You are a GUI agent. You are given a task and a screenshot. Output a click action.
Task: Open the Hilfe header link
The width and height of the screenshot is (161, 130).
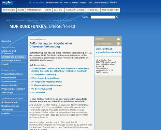pyautogui.click(x=66, y=3)
